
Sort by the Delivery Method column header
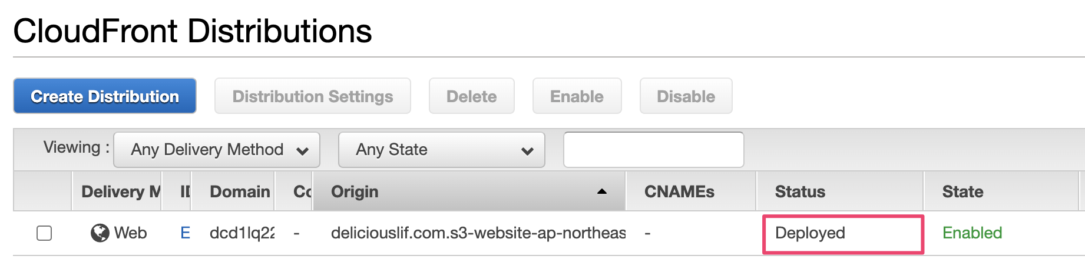point(120,191)
